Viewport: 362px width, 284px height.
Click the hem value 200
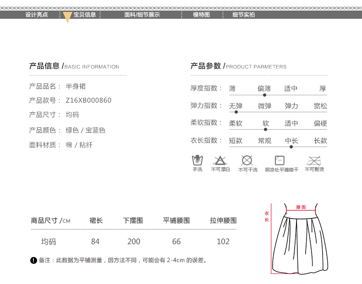(x=134, y=241)
